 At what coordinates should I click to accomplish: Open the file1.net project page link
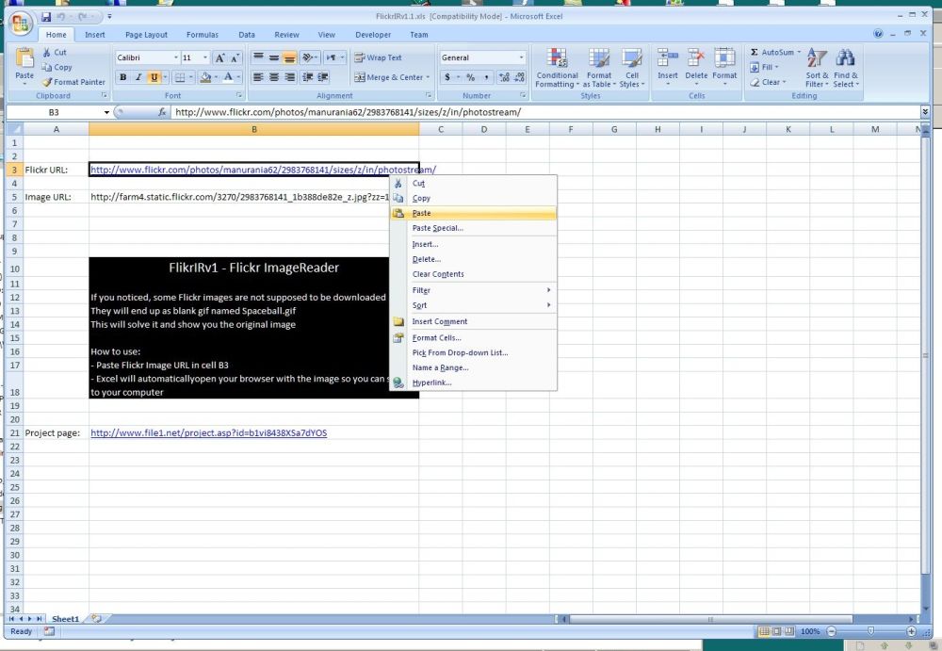pyautogui.click(x=209, y=432)
